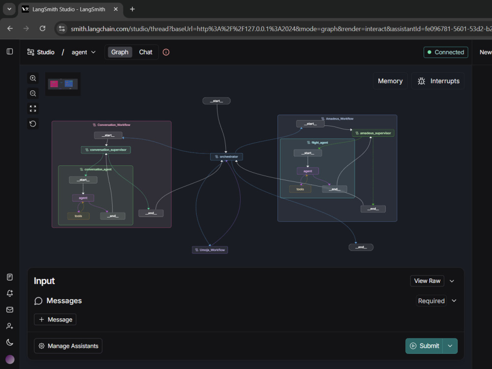Select the amadeus_supervisor node
This screenshot has width=492, height=369.
click(x=373, y=133)
